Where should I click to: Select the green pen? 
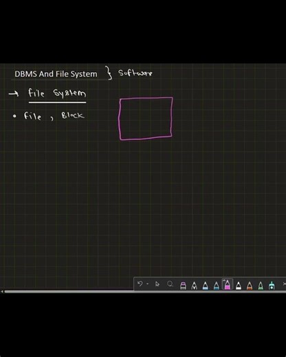(261, 286)
